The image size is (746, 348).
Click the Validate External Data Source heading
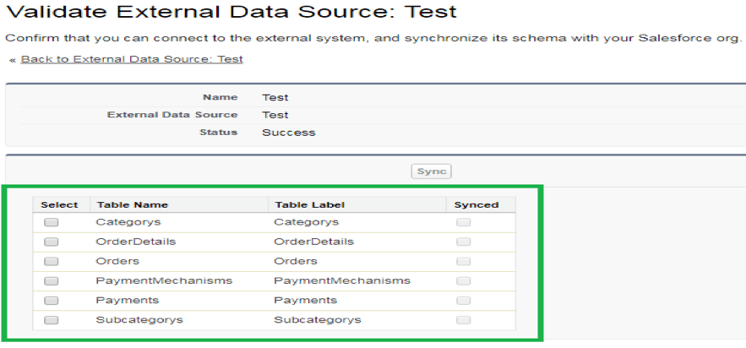point(231,11)
